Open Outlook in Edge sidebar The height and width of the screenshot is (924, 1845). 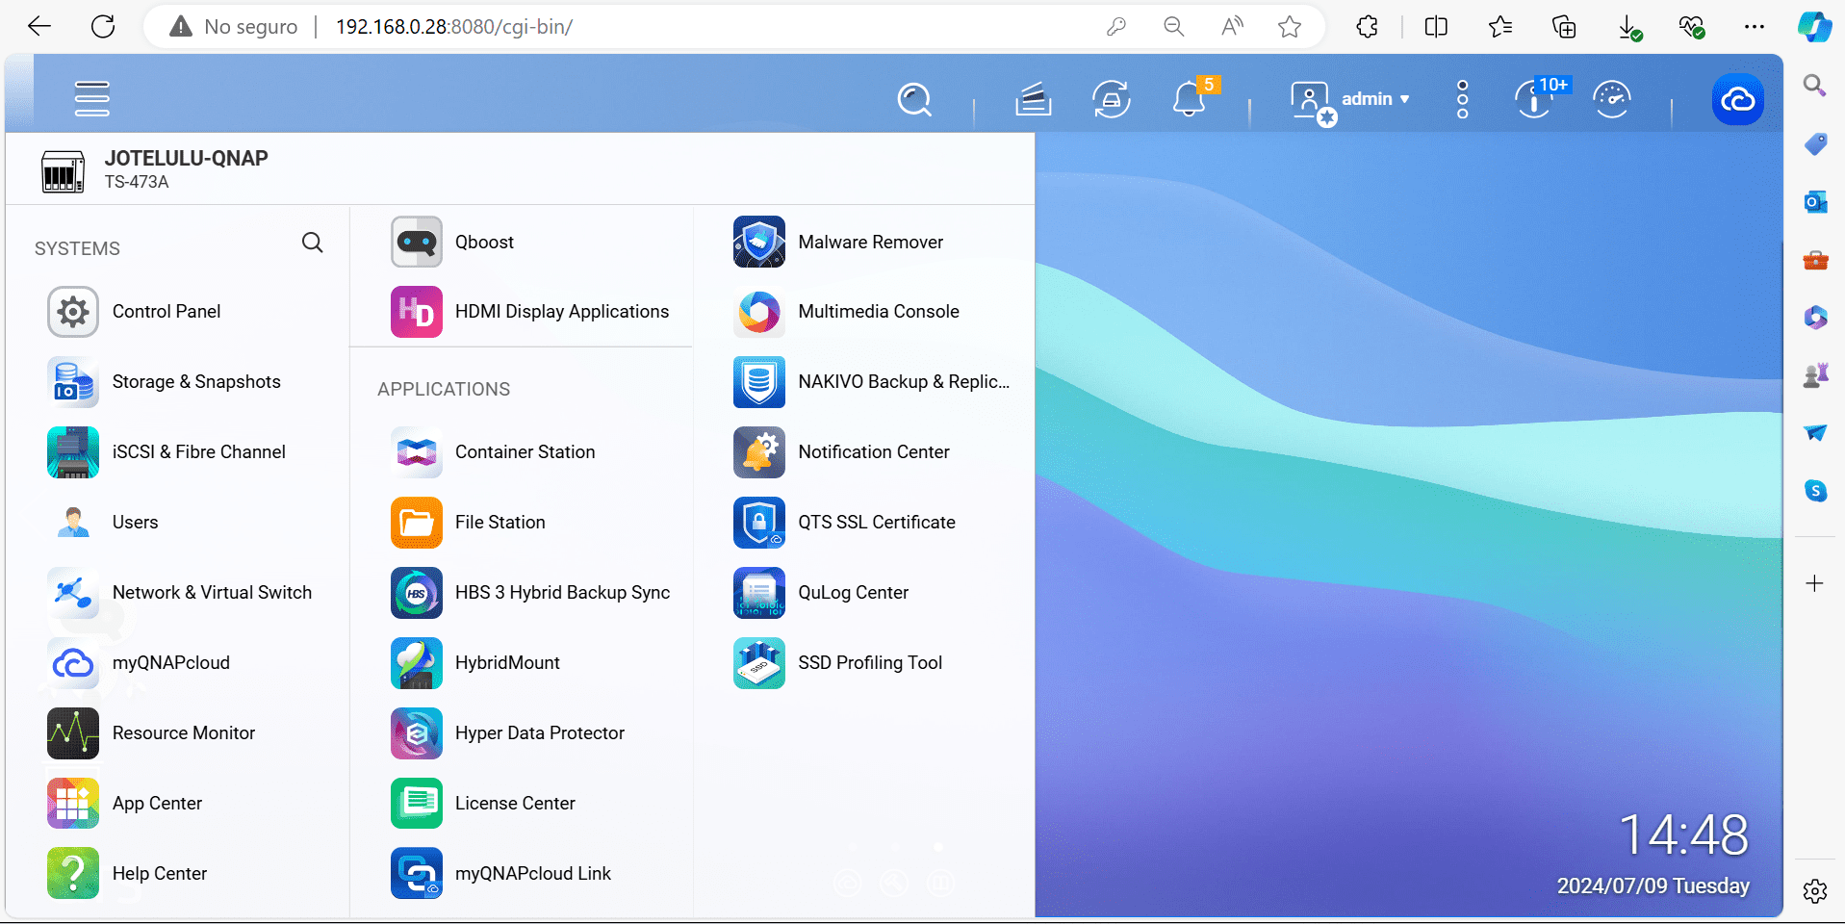pyautogui.click(x=1815, y=202)
